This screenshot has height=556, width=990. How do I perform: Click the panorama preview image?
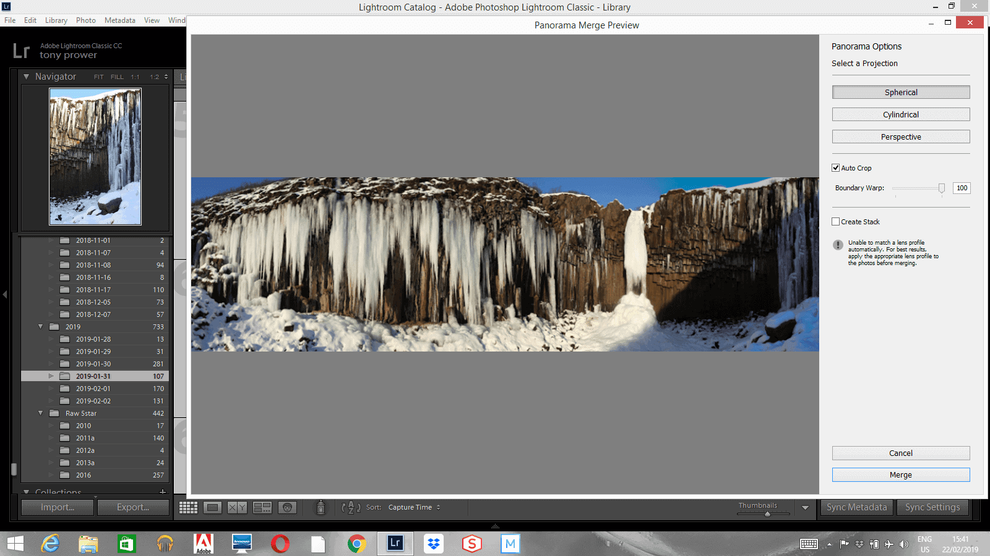click(505, 264)
